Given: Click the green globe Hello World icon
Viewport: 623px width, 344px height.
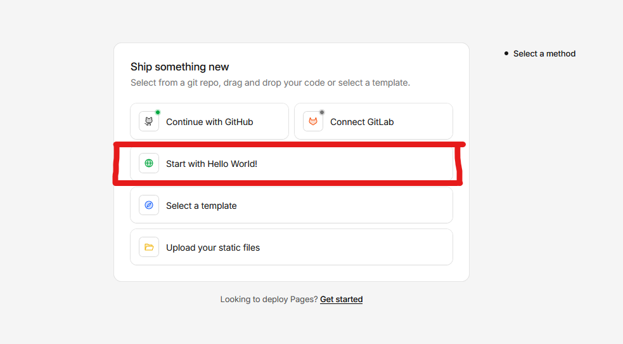Looking at the screenshot, I should [149, 163].
